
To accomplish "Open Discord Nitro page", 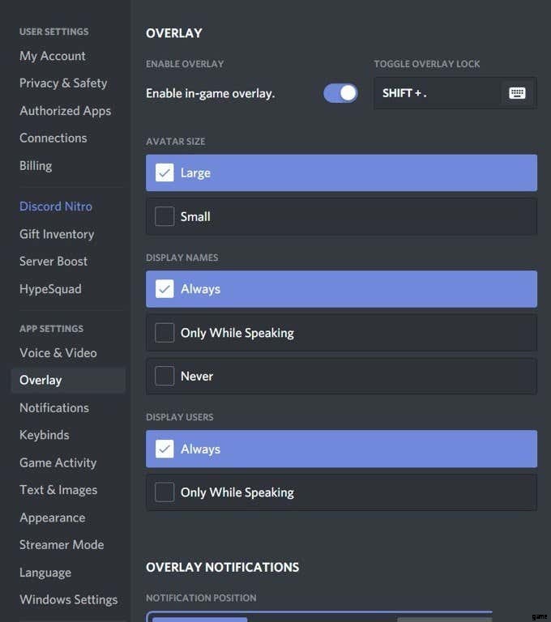I will click(x=56, y=207).
